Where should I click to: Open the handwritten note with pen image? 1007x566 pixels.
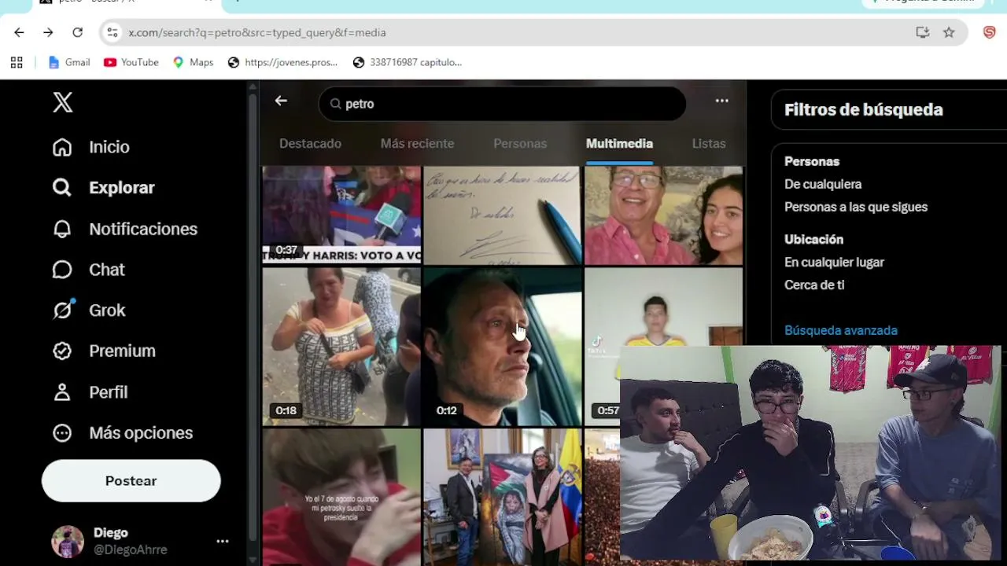502,215
